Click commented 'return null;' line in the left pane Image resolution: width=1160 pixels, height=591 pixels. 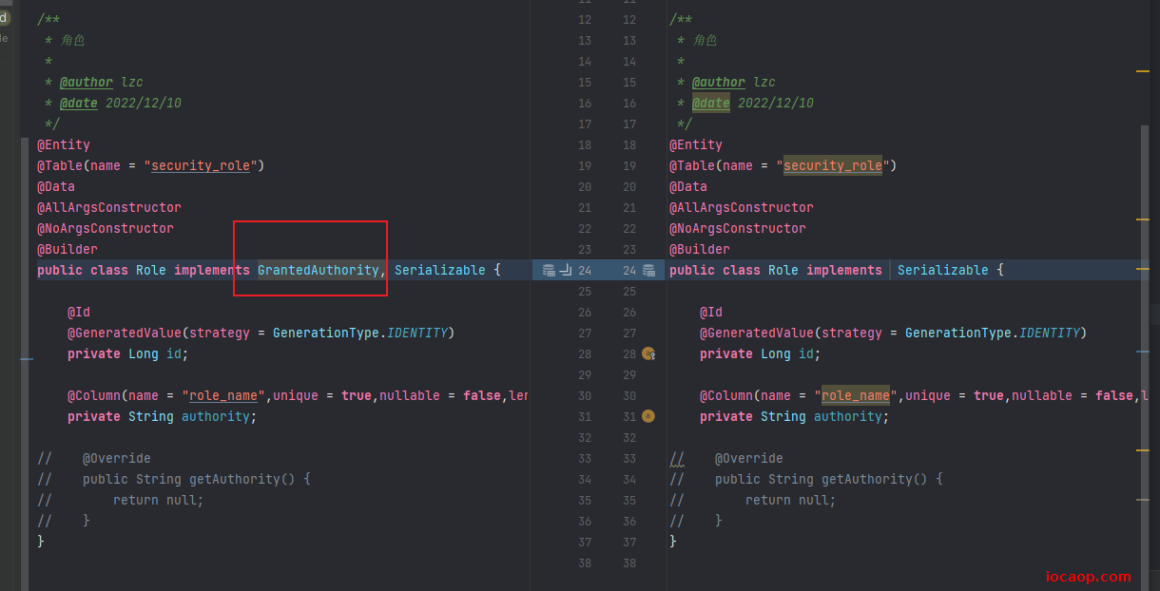(x=121, y=501)
